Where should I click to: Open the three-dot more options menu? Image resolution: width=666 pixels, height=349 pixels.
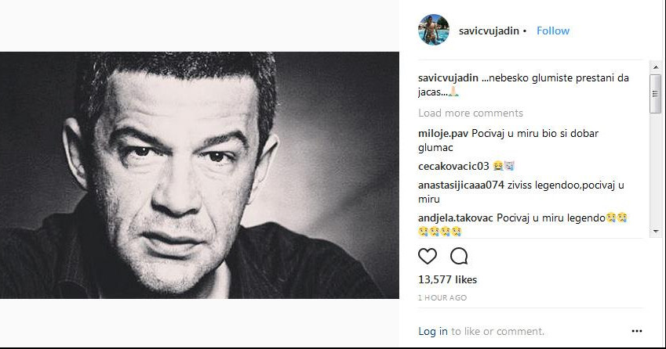pos(637,331)
